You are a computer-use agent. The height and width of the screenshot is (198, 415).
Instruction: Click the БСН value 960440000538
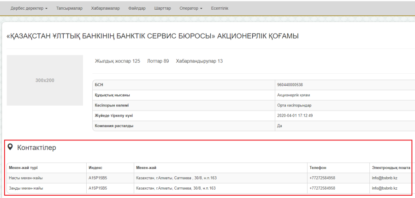click(x=290, y=85)
